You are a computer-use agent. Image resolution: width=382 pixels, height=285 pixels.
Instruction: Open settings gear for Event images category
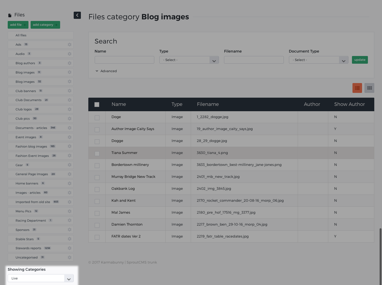coord(69,137)
